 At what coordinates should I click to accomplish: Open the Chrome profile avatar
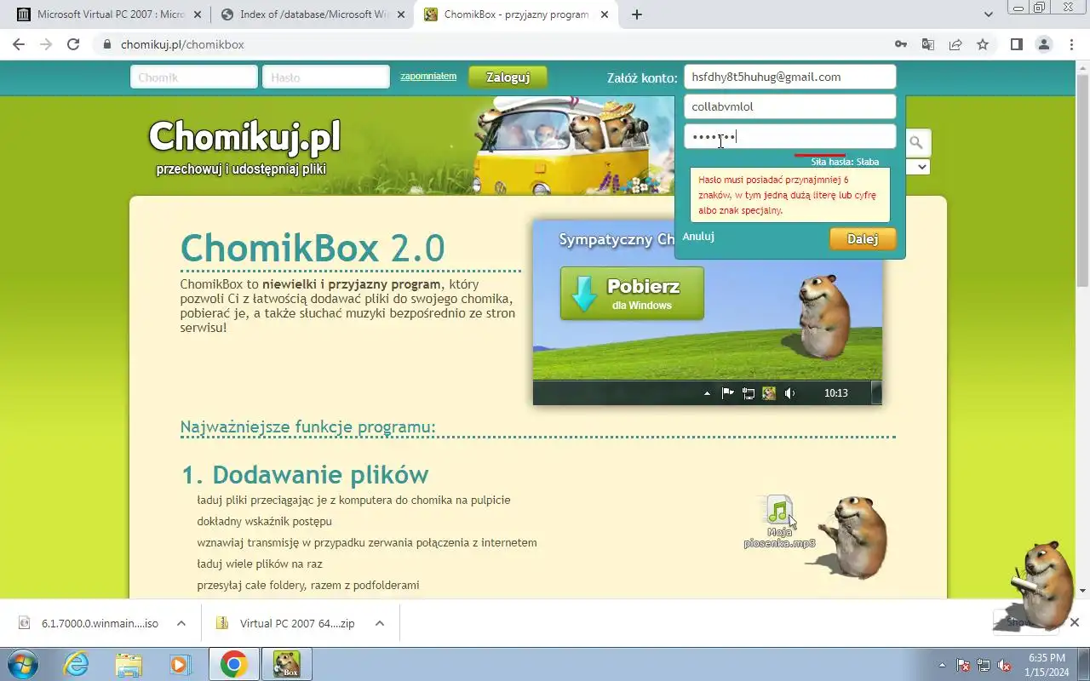point(1043,44)
